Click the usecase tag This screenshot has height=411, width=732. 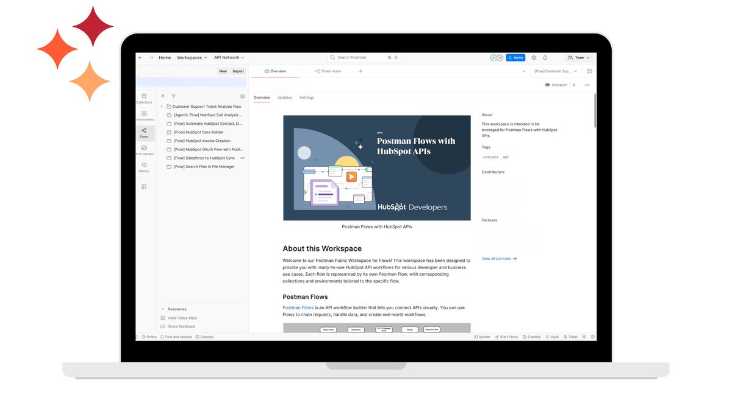[490, 157]
